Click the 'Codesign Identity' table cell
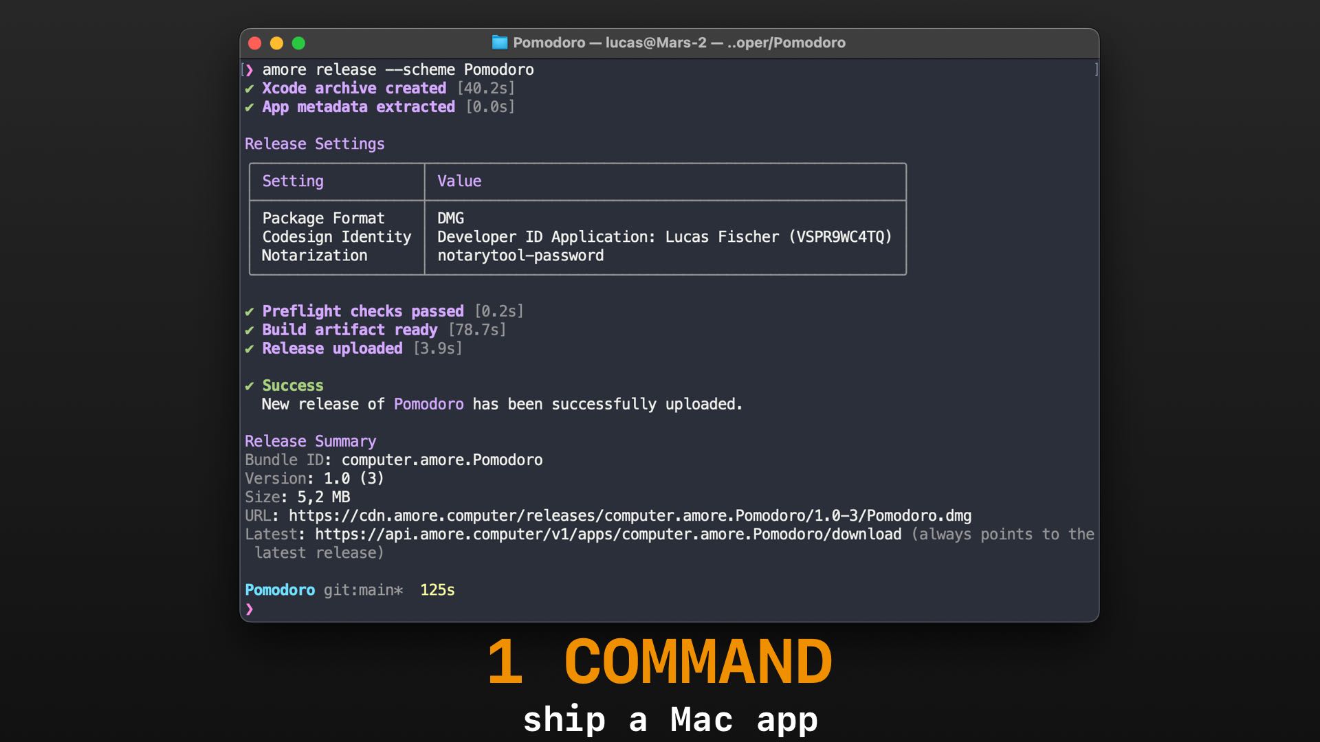 click(x=337, y=236)
